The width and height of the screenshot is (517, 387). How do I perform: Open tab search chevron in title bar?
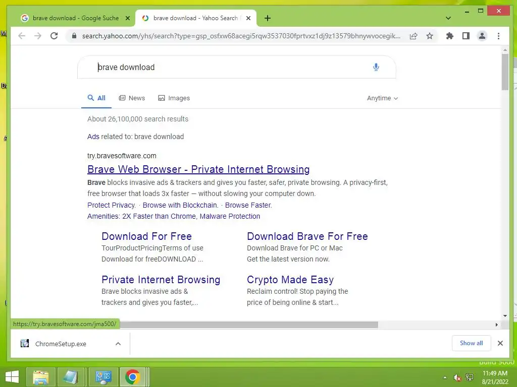click(448, 18)
